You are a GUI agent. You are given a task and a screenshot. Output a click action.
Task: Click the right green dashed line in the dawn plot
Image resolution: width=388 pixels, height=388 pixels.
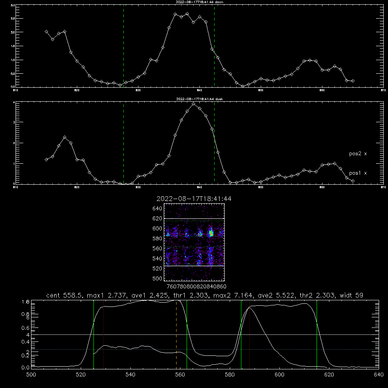(214, 46)
